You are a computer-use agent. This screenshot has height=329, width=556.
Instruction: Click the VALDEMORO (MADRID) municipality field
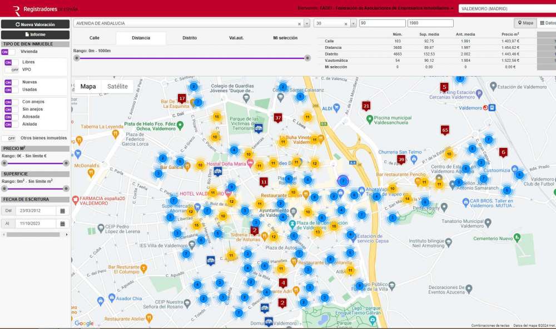point(508,8)
